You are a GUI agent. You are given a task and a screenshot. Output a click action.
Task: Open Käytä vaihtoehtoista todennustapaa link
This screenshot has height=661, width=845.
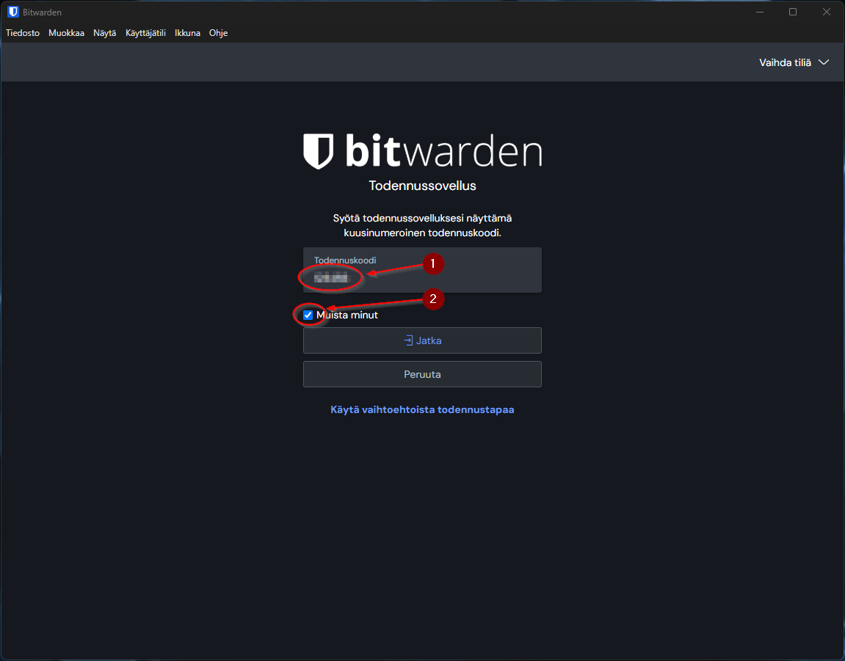(x=423, y=409)
